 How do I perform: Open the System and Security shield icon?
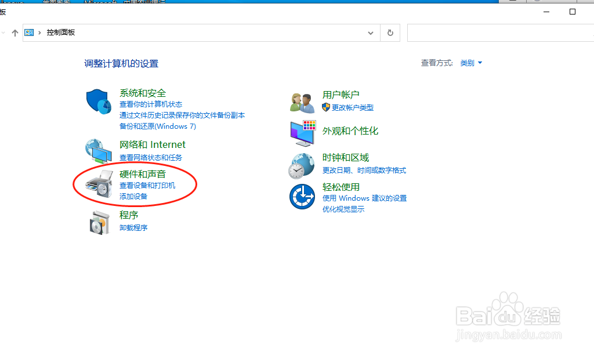99,102
